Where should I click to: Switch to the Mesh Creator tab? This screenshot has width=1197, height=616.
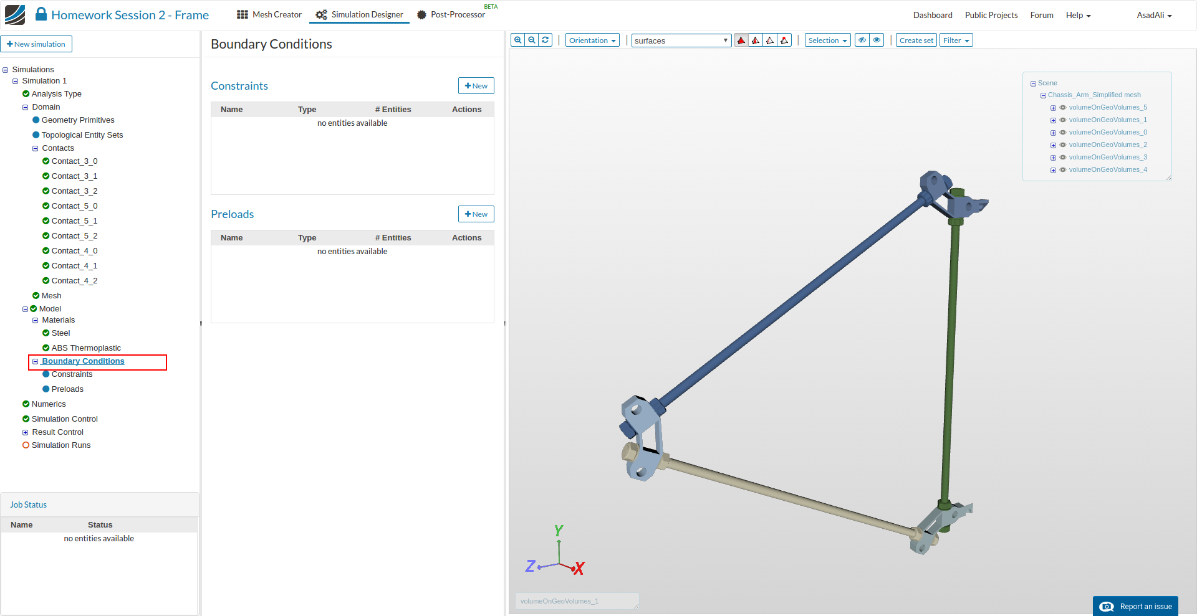(269, 14)
